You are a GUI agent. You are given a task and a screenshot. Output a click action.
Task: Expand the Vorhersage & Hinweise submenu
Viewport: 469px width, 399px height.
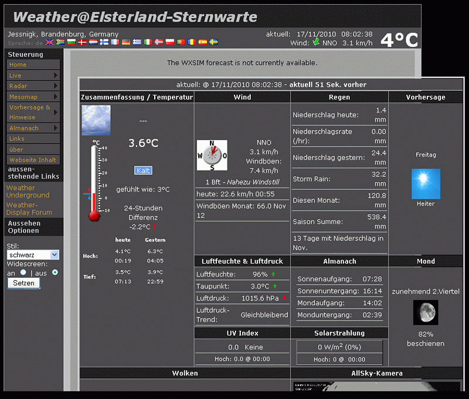(33, 112)
